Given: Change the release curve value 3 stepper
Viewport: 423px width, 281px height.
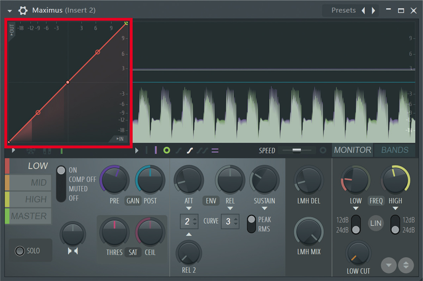Looking at the screenshot, I should tap(230, 221).
